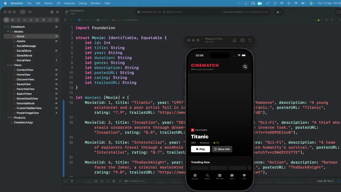Select CineMatch 1.0.1 process in debug bar
Image resolution: width=341 pixels, height=192 pixels.
click(x=135, y=181)
